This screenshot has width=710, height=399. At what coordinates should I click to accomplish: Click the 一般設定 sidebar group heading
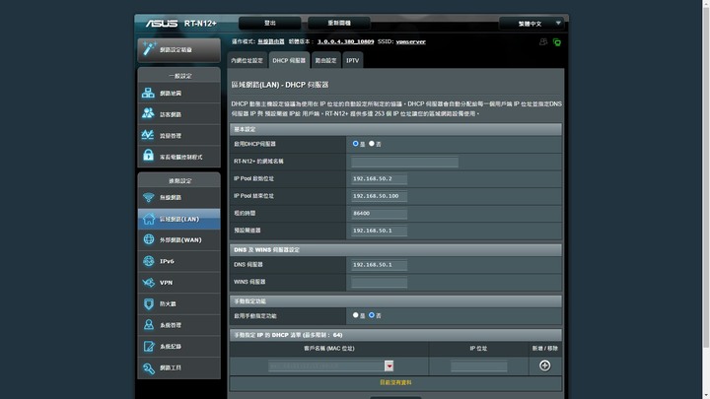coord(179,76)
